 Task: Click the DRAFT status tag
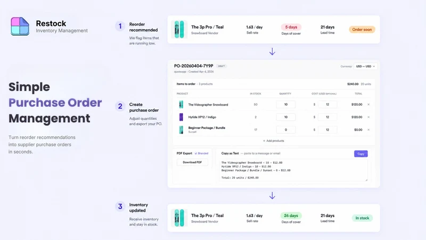click(x=222, y=66)
